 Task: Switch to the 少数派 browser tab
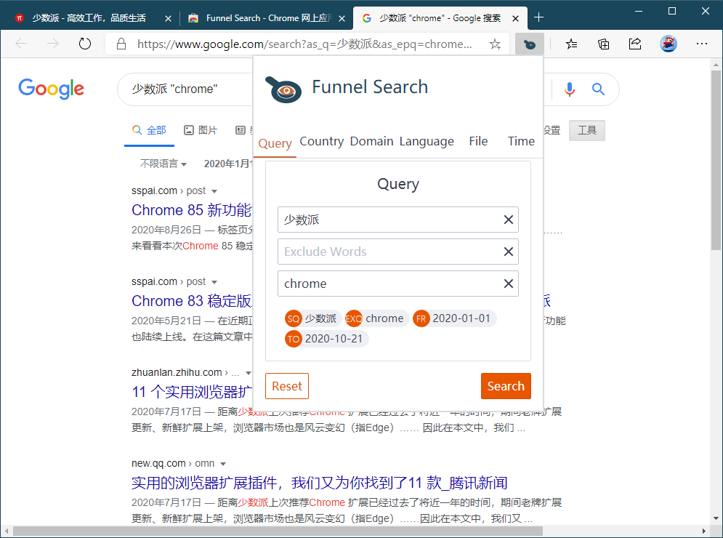pos(88,18)
